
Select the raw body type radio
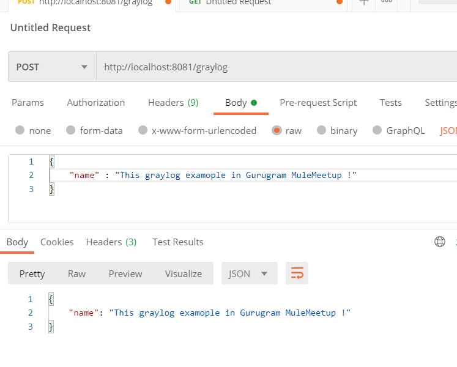pyautogui.click(x=277, y=130)
